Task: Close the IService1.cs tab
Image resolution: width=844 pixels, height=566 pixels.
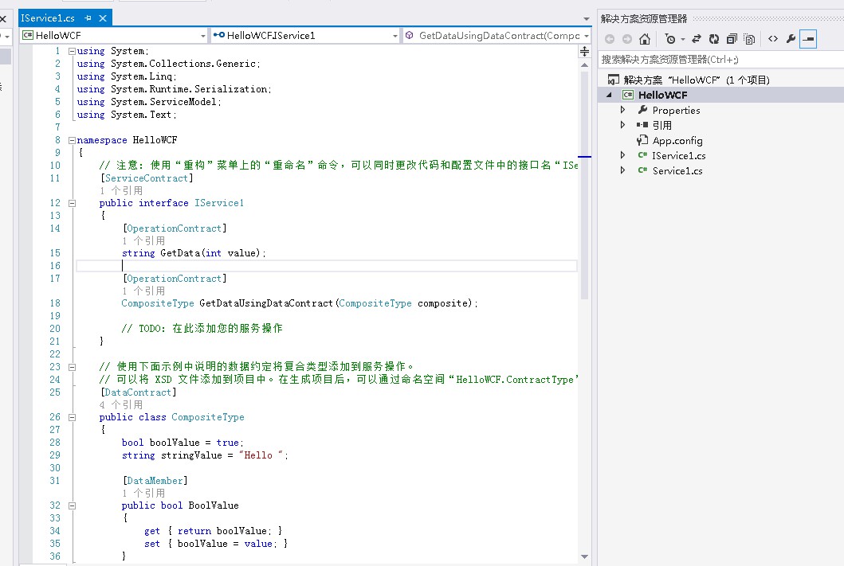Action: 102,18
